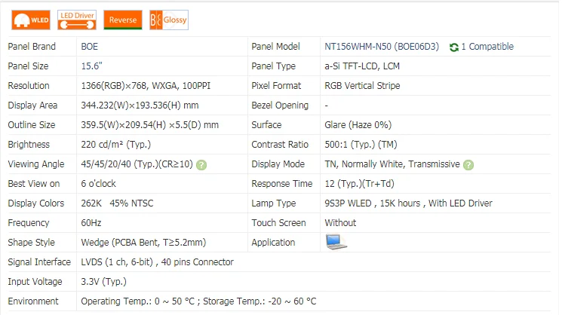
Task: Select 'TN, Normally White, Transmissive' display mode
Action: coord(392,164)
